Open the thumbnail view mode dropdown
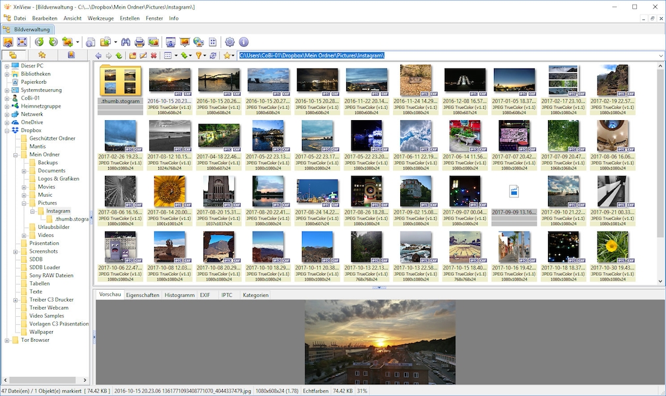The height and width of the screenshot is (396, 666). (x=176, y=55)
